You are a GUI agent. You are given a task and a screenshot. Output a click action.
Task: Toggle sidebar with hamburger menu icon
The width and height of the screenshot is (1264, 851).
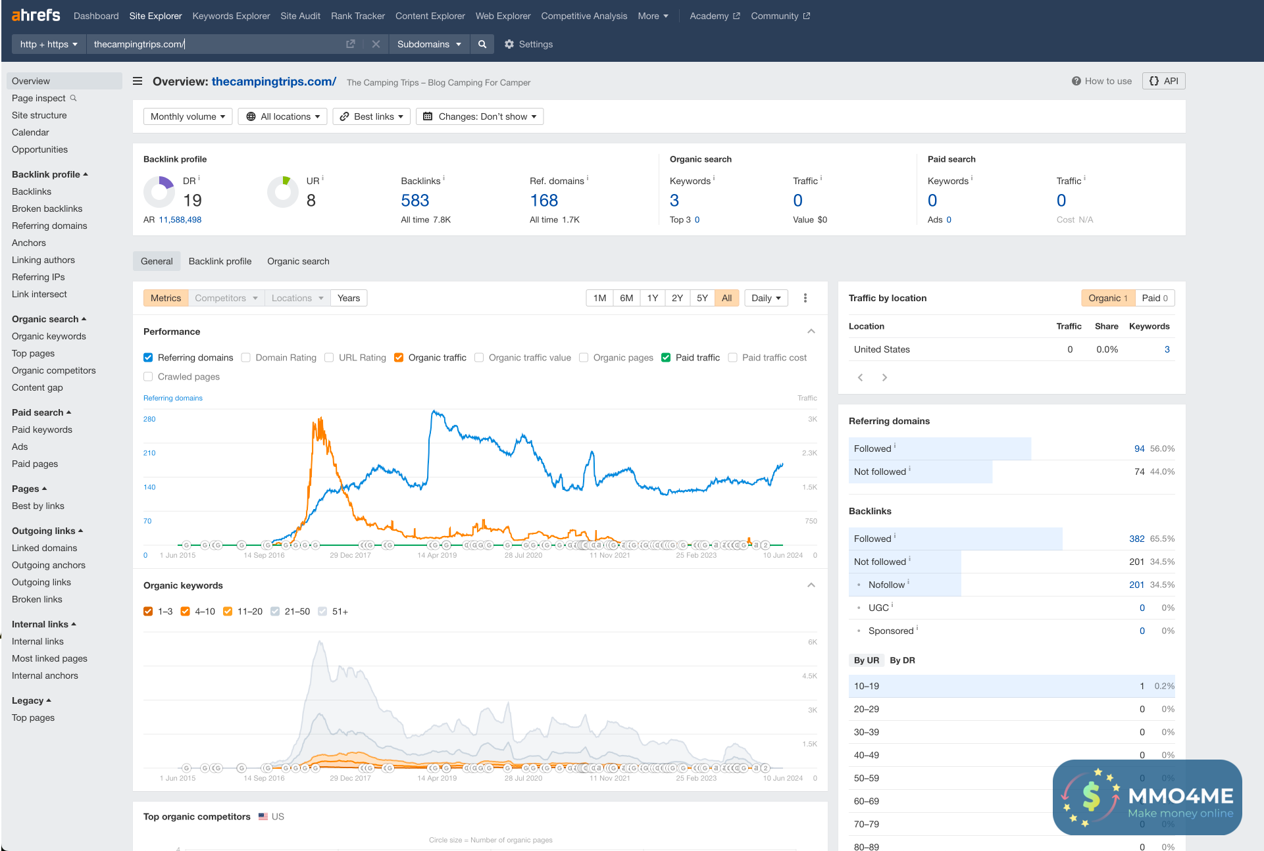138,82
